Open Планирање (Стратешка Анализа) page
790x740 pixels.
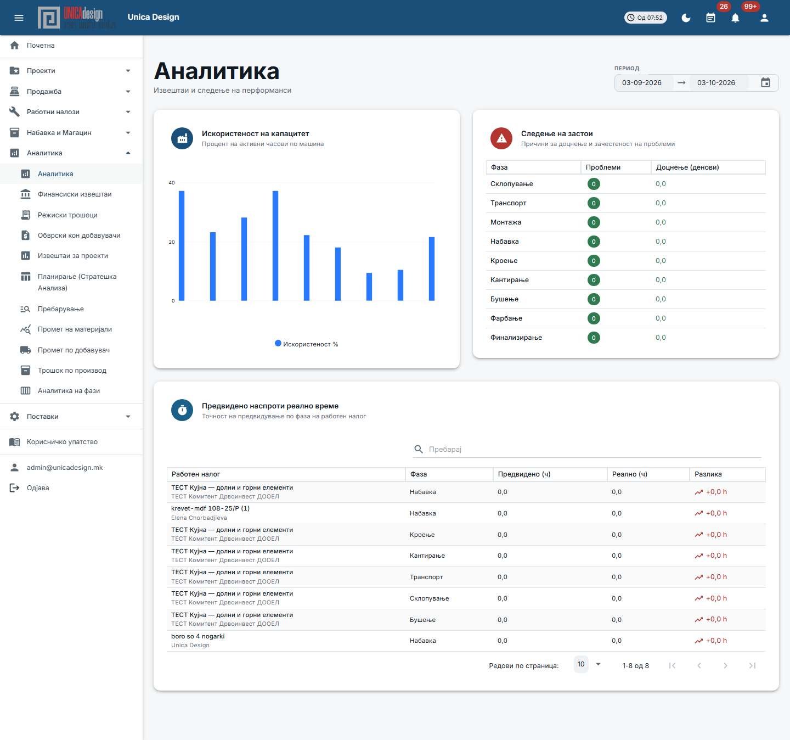tap(71, 282)
